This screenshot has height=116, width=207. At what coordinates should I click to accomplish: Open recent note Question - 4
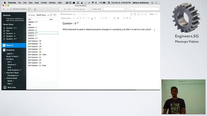click(11, 34)
